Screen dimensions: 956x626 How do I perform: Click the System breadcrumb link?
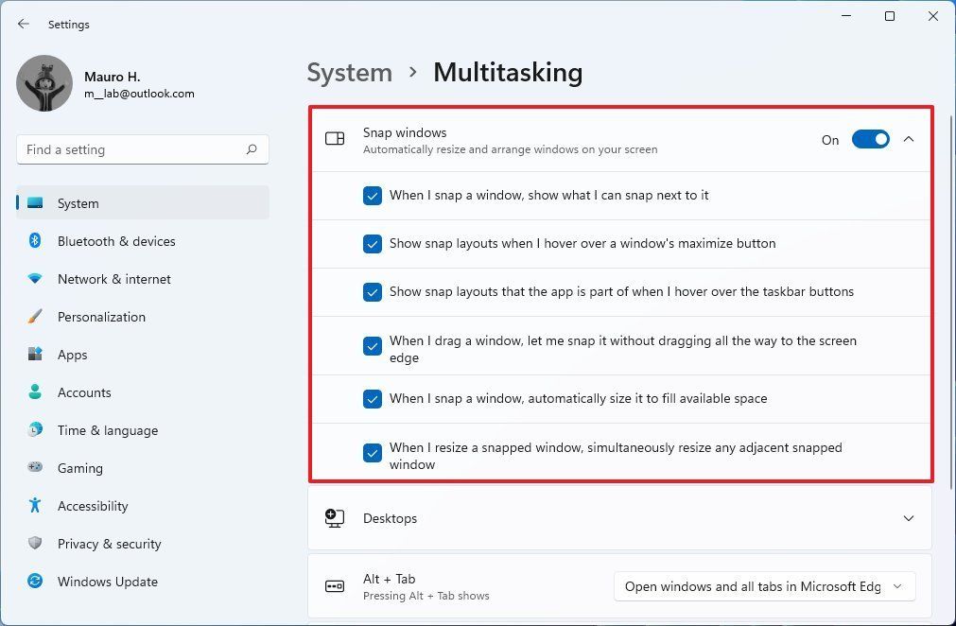[349, 72]
